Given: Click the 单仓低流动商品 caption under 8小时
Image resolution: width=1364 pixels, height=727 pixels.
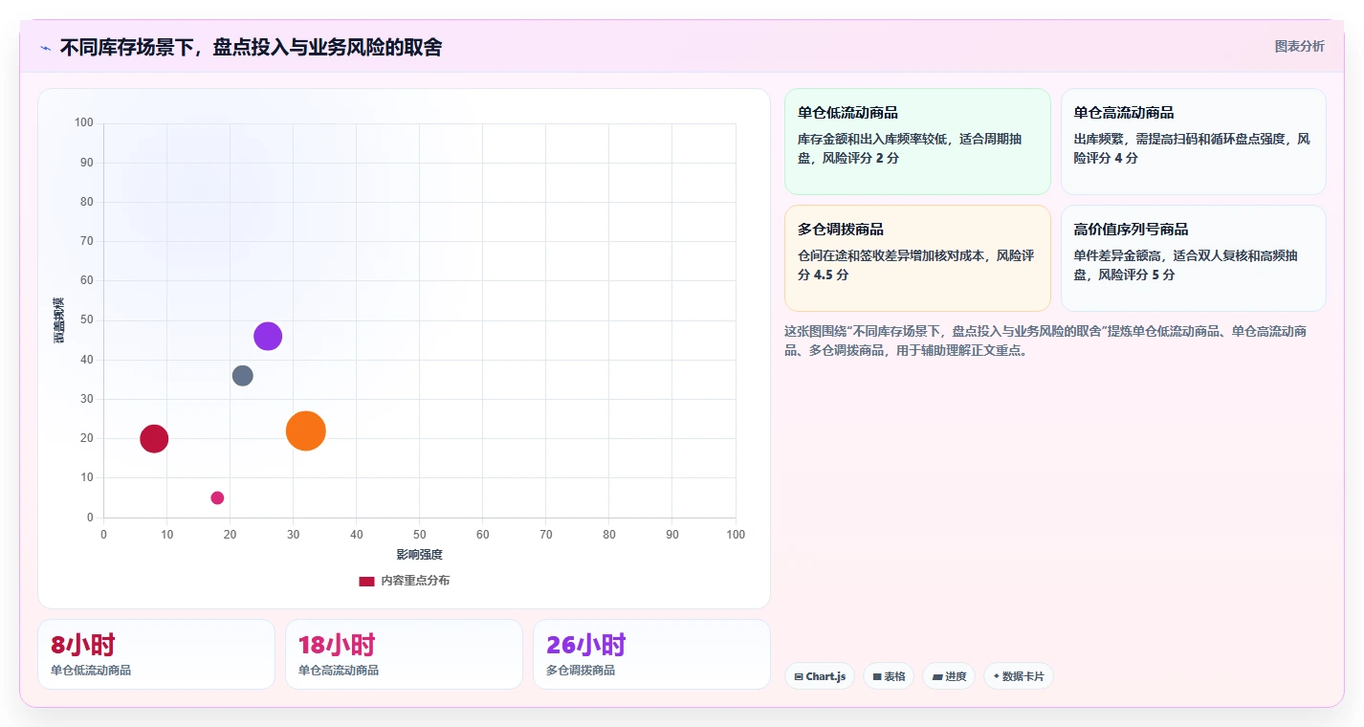Looking at the screenshot, I should click(x=91, y=671).
